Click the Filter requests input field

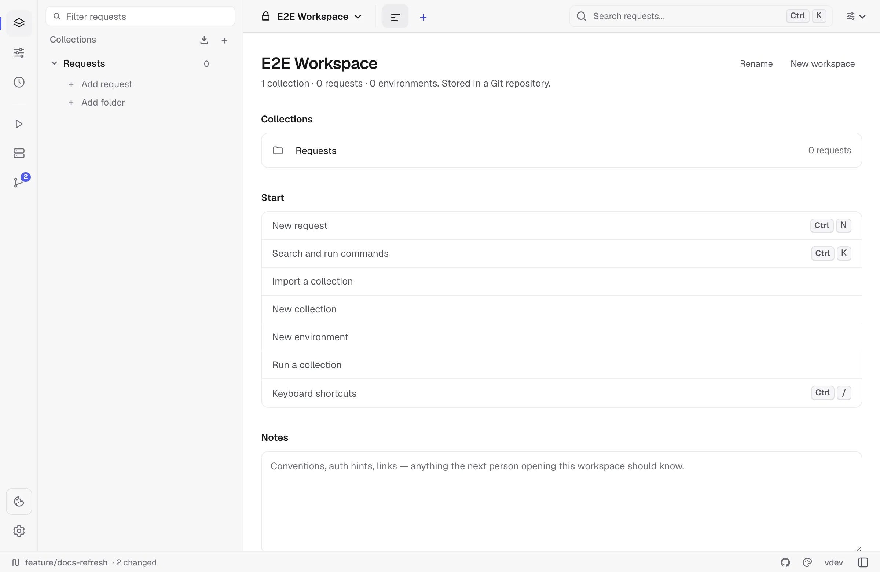click(x=140, y=16)
